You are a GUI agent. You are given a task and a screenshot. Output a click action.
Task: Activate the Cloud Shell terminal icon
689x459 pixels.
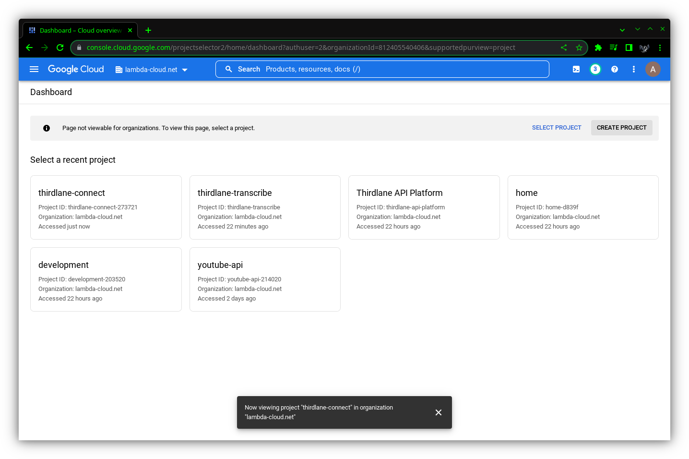click(x=576, y=69)
